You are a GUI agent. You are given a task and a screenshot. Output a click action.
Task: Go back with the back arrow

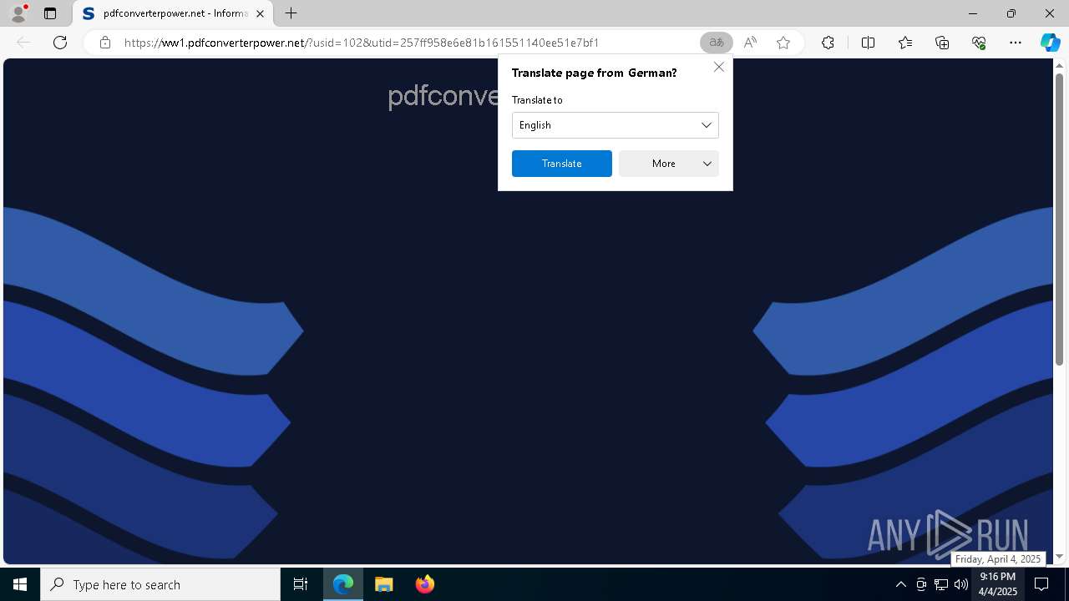click(23, 43)
